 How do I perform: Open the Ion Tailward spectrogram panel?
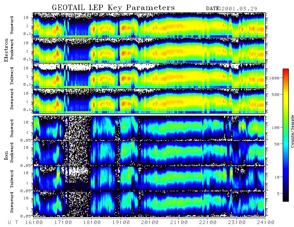(x=149, y=179)
